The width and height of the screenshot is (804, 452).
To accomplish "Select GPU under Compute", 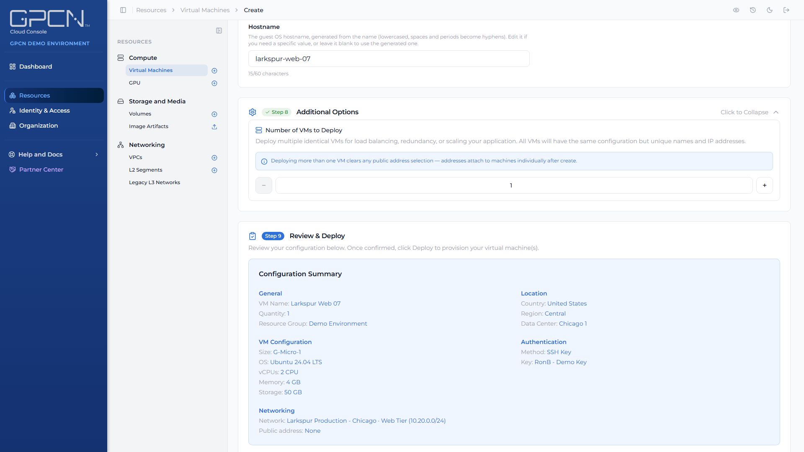I will (x=166, y=83).
